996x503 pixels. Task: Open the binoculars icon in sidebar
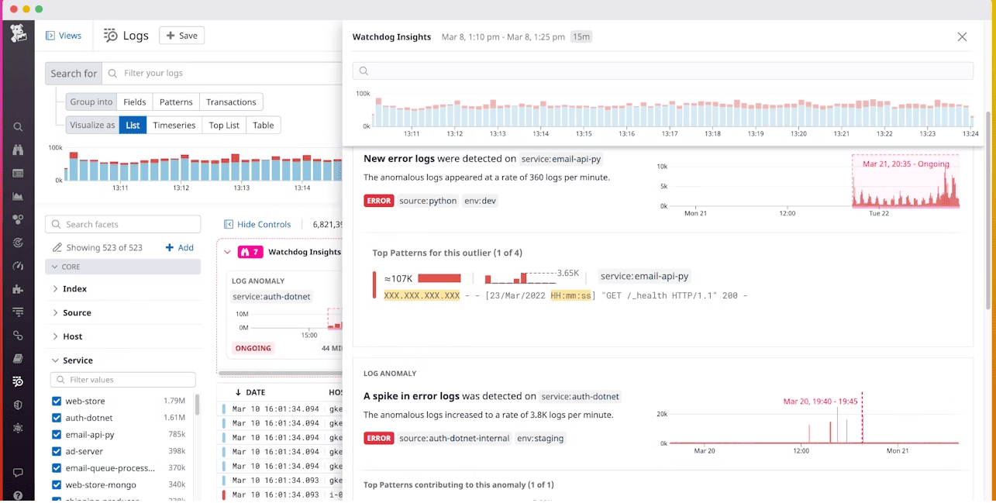(18, 150)
